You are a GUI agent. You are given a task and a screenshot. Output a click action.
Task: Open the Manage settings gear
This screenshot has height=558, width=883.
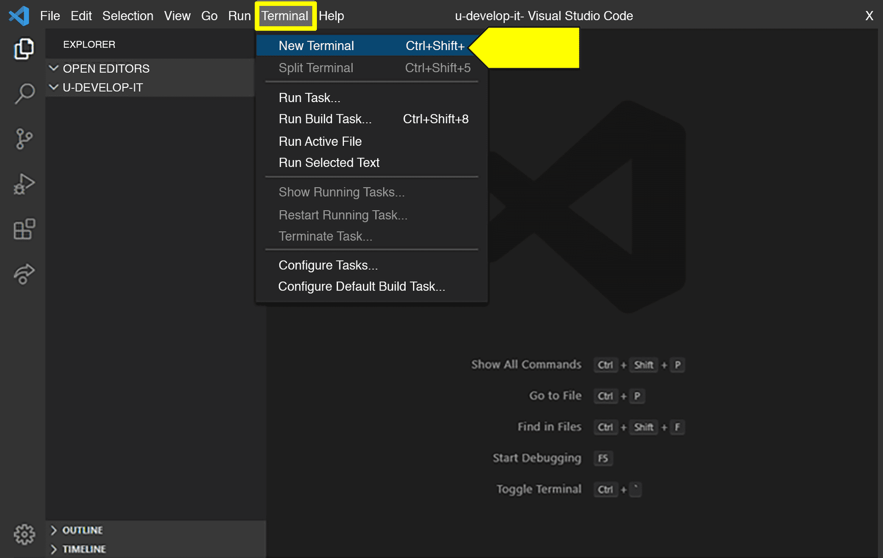[24, 535]
